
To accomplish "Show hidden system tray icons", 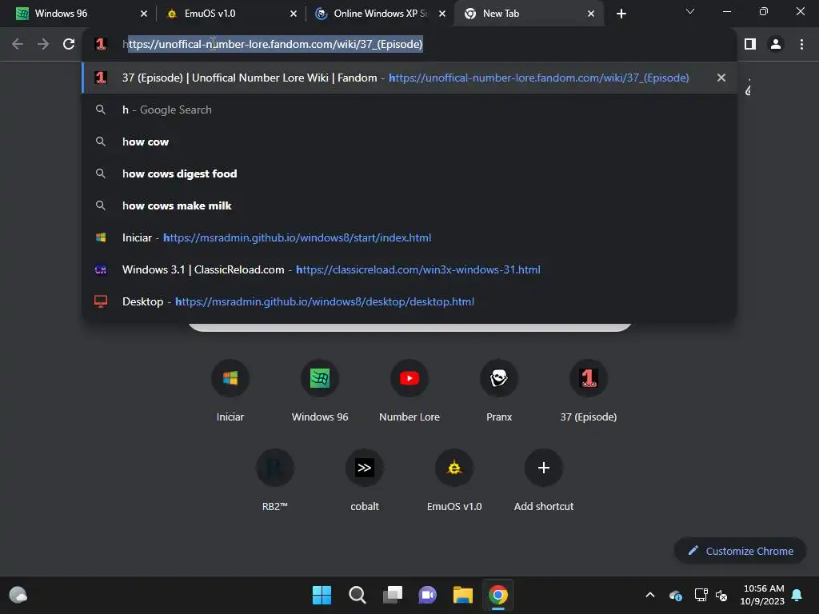I will (x=650, y=595).
